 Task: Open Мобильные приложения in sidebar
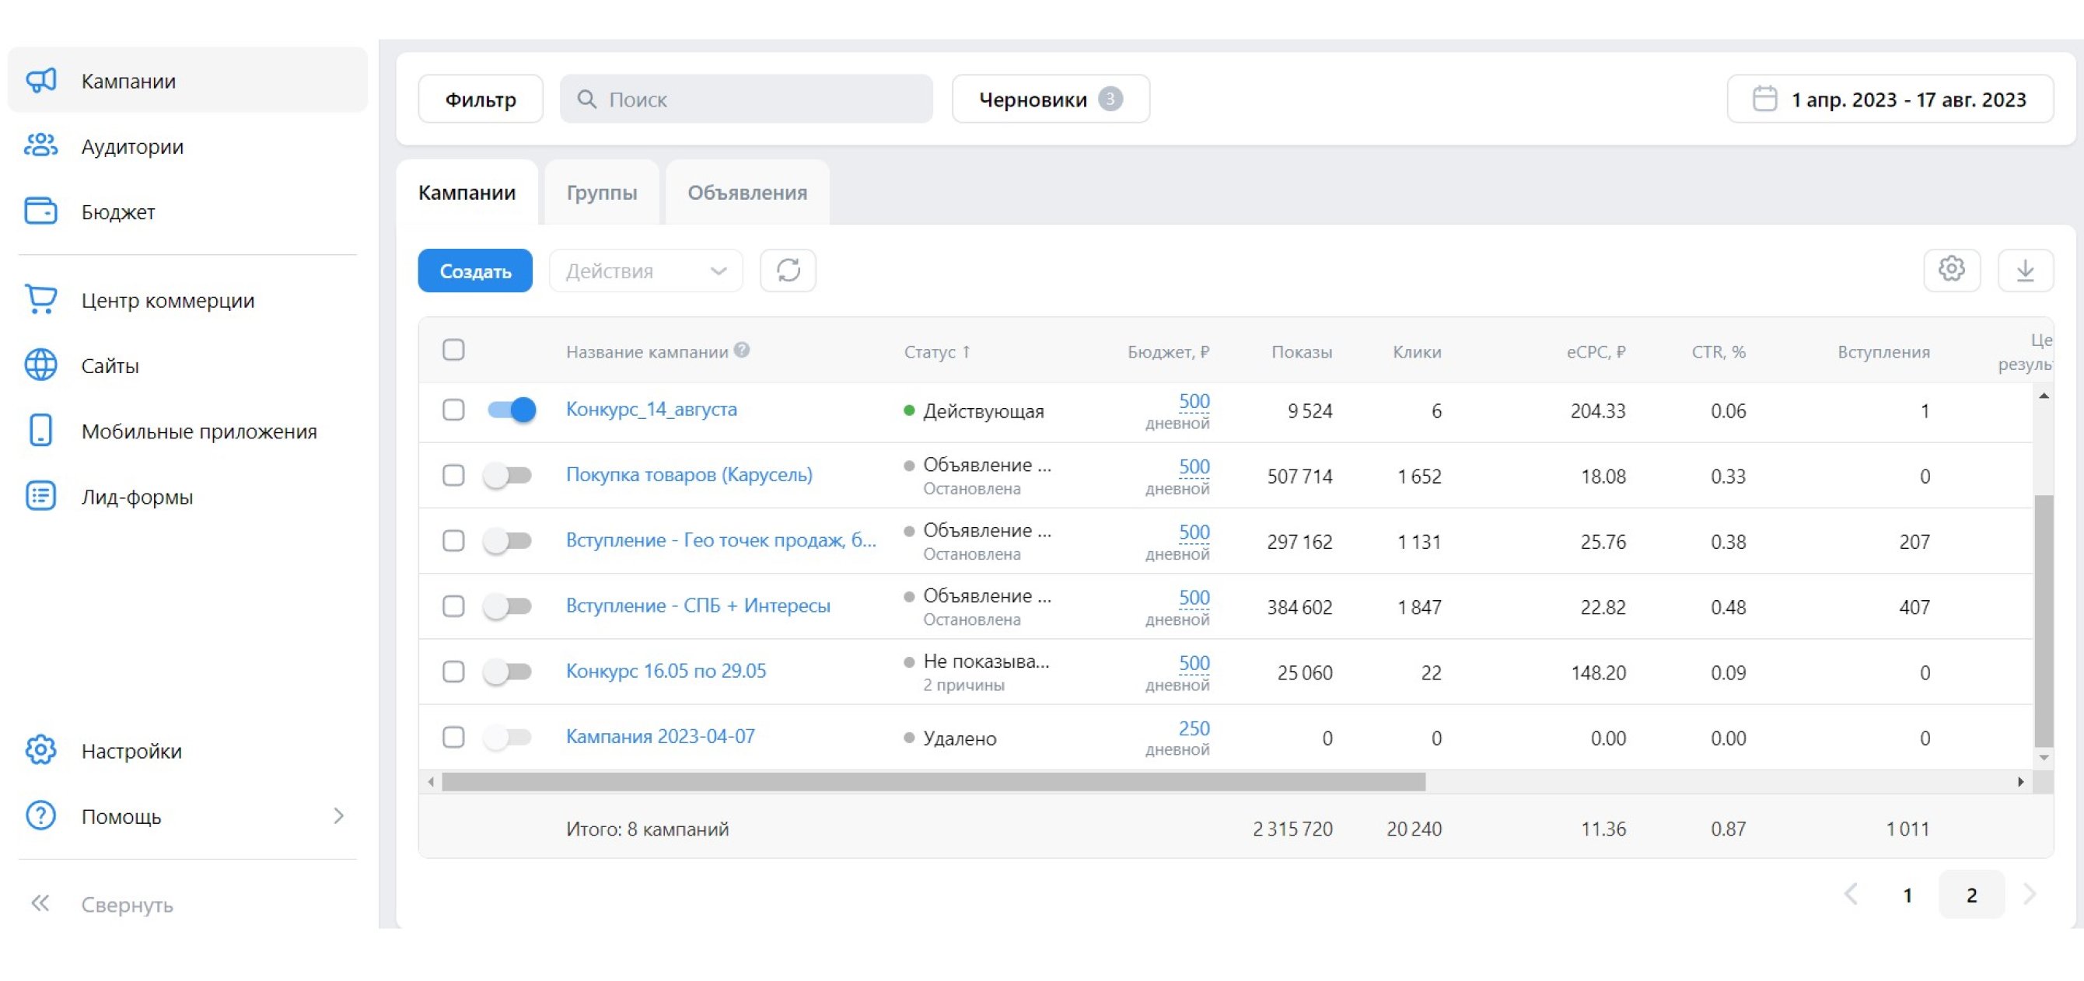pos(198,431)
